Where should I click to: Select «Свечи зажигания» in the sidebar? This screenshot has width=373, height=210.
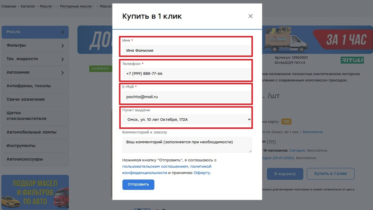point(35,99)
